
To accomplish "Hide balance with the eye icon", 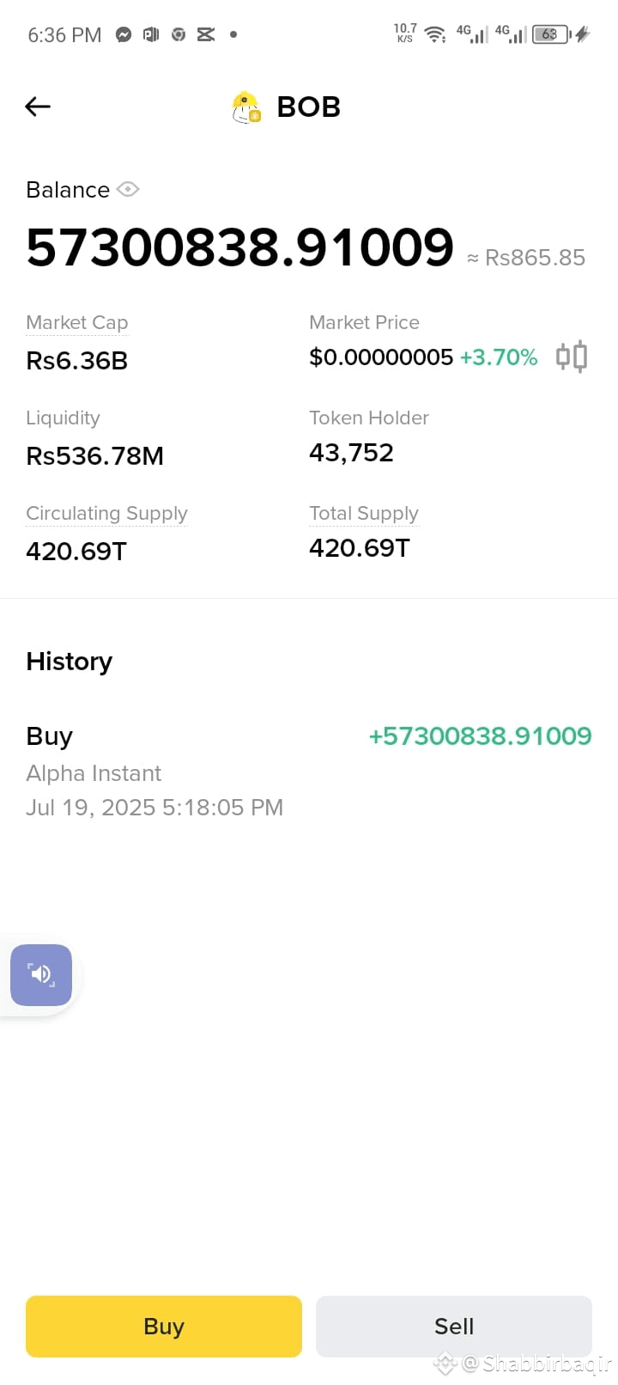I will 128,189.
